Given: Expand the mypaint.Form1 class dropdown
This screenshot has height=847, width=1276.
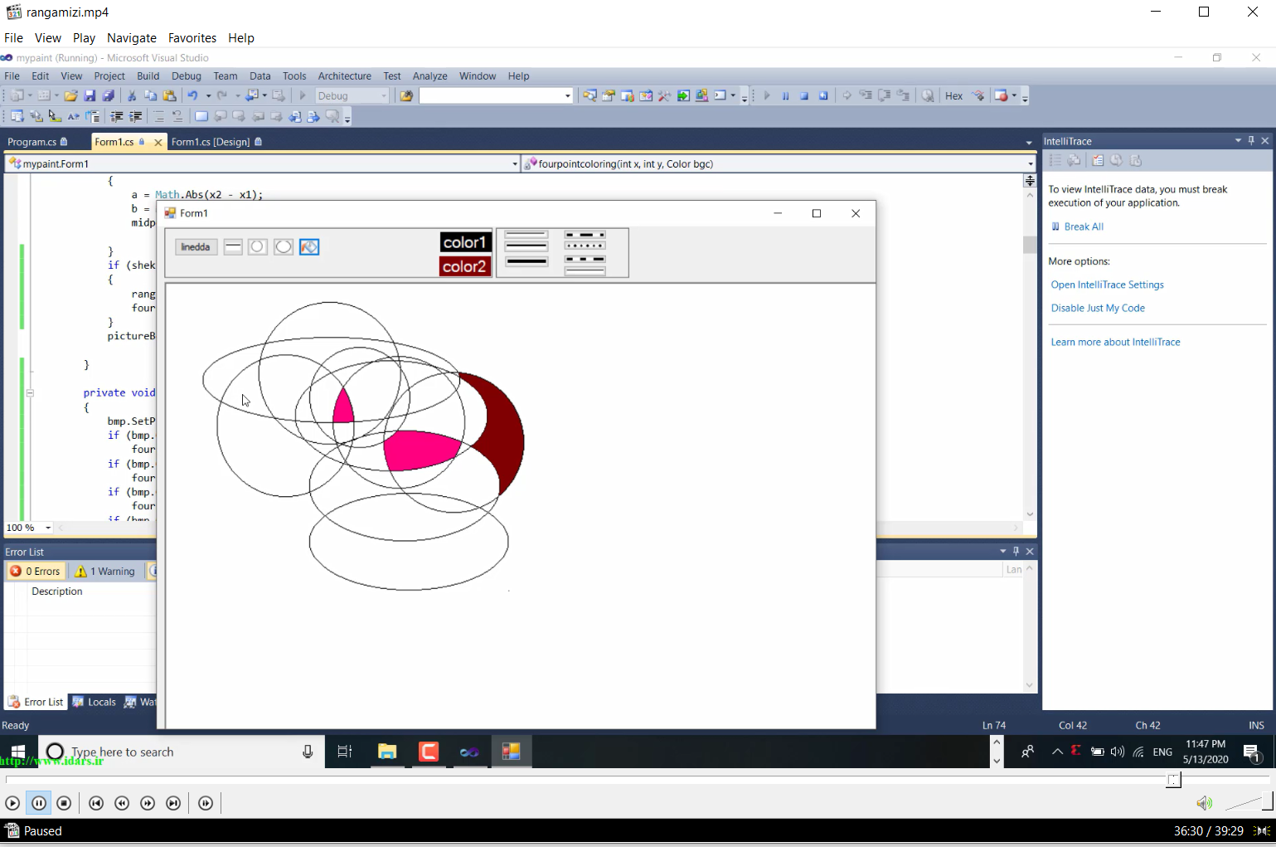Looking at the screenshot, I should 515,164.
